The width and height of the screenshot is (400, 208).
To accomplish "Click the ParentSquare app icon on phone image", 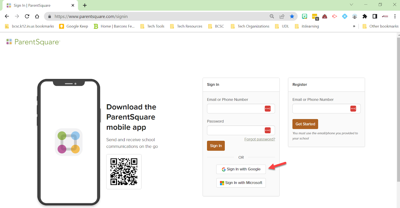I will point(69,142).
